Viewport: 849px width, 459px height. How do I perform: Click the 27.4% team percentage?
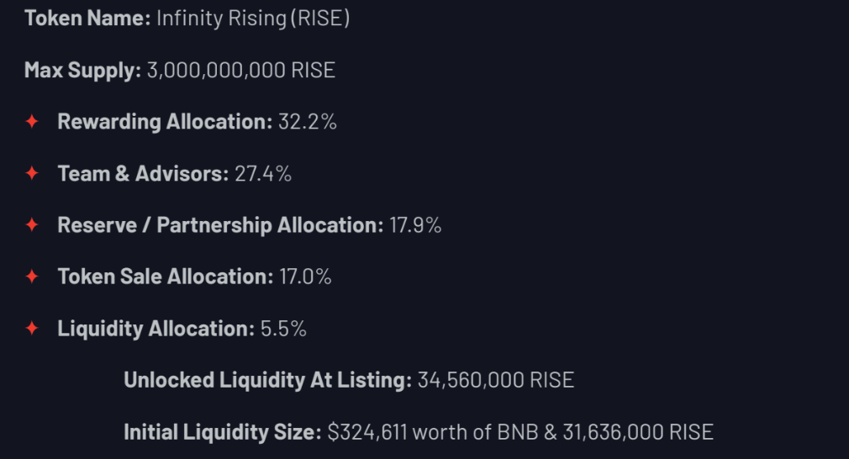tap(263, 174)
